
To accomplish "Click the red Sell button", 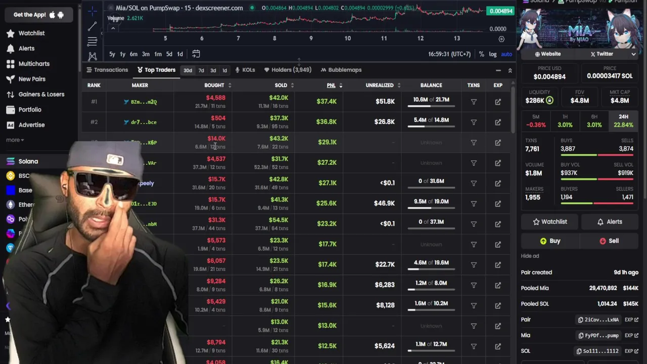I will pyautogui.click(x=609, y=241).
